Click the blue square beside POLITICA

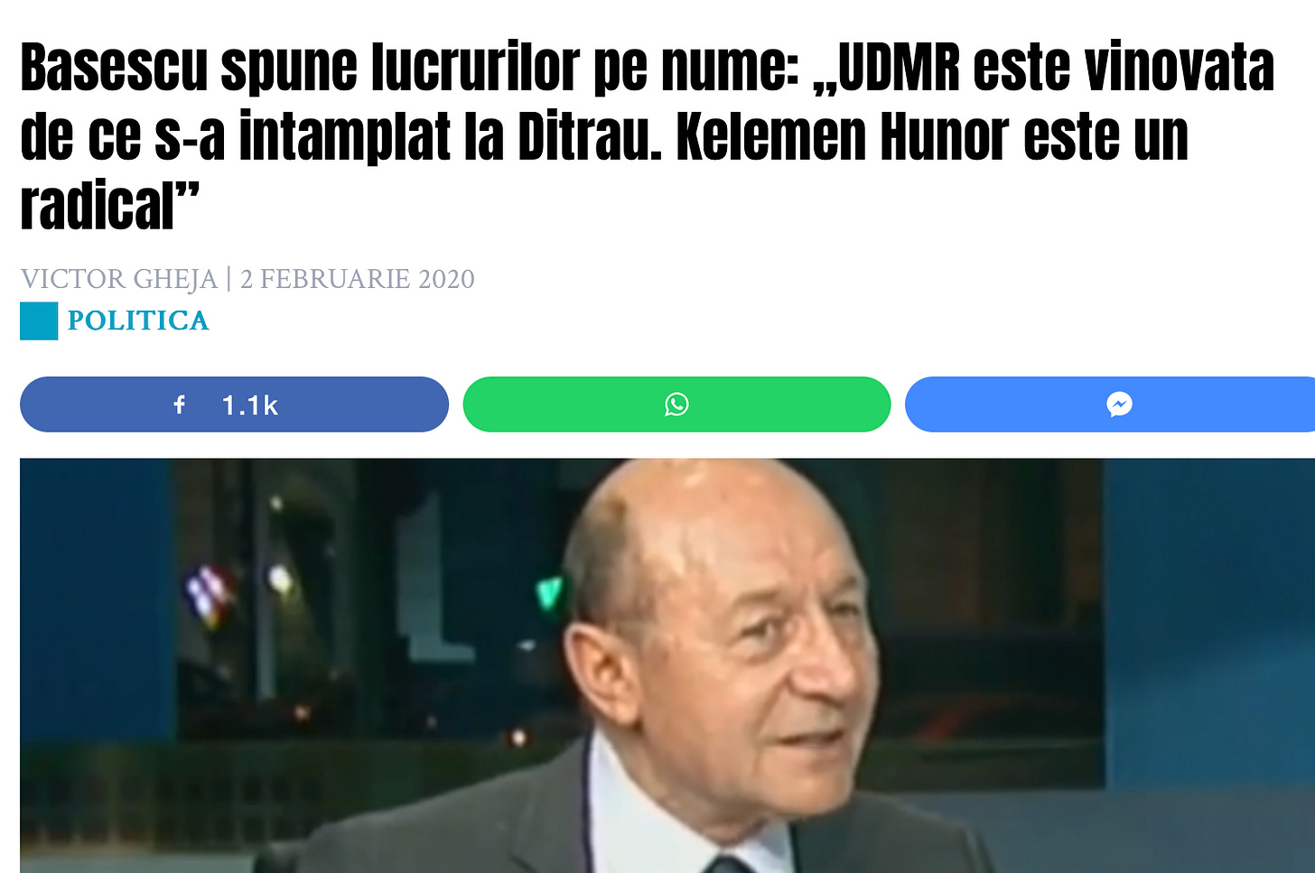39,321
